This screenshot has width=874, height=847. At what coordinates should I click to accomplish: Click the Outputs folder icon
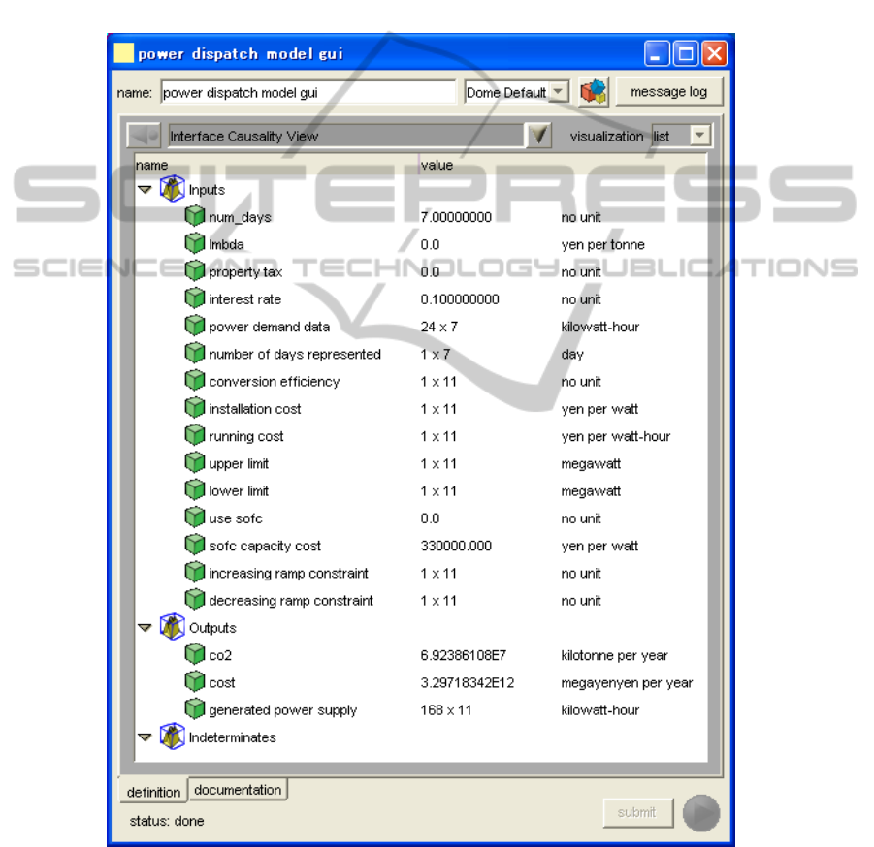172,628
